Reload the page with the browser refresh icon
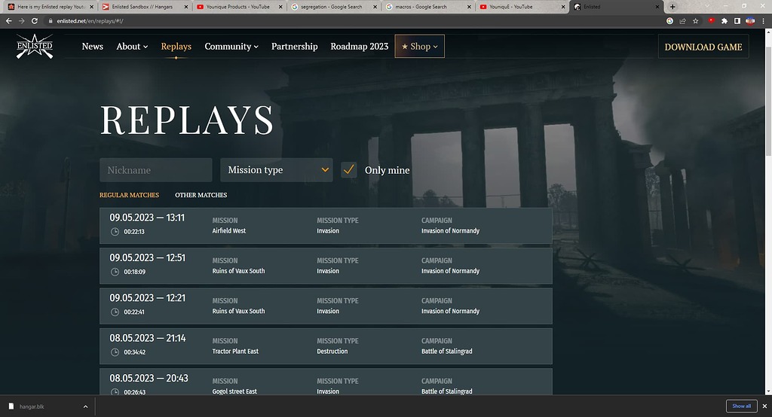Image resolution: width=772 pixels, height=417 pixels. point(35,21)
